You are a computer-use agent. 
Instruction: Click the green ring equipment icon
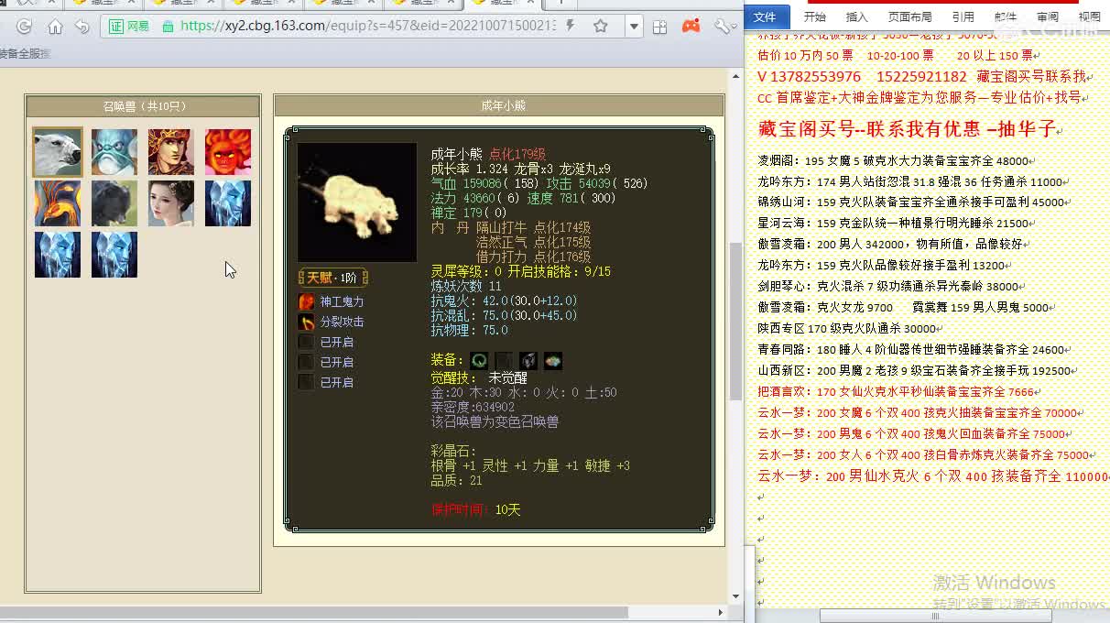tap(479, 361)
